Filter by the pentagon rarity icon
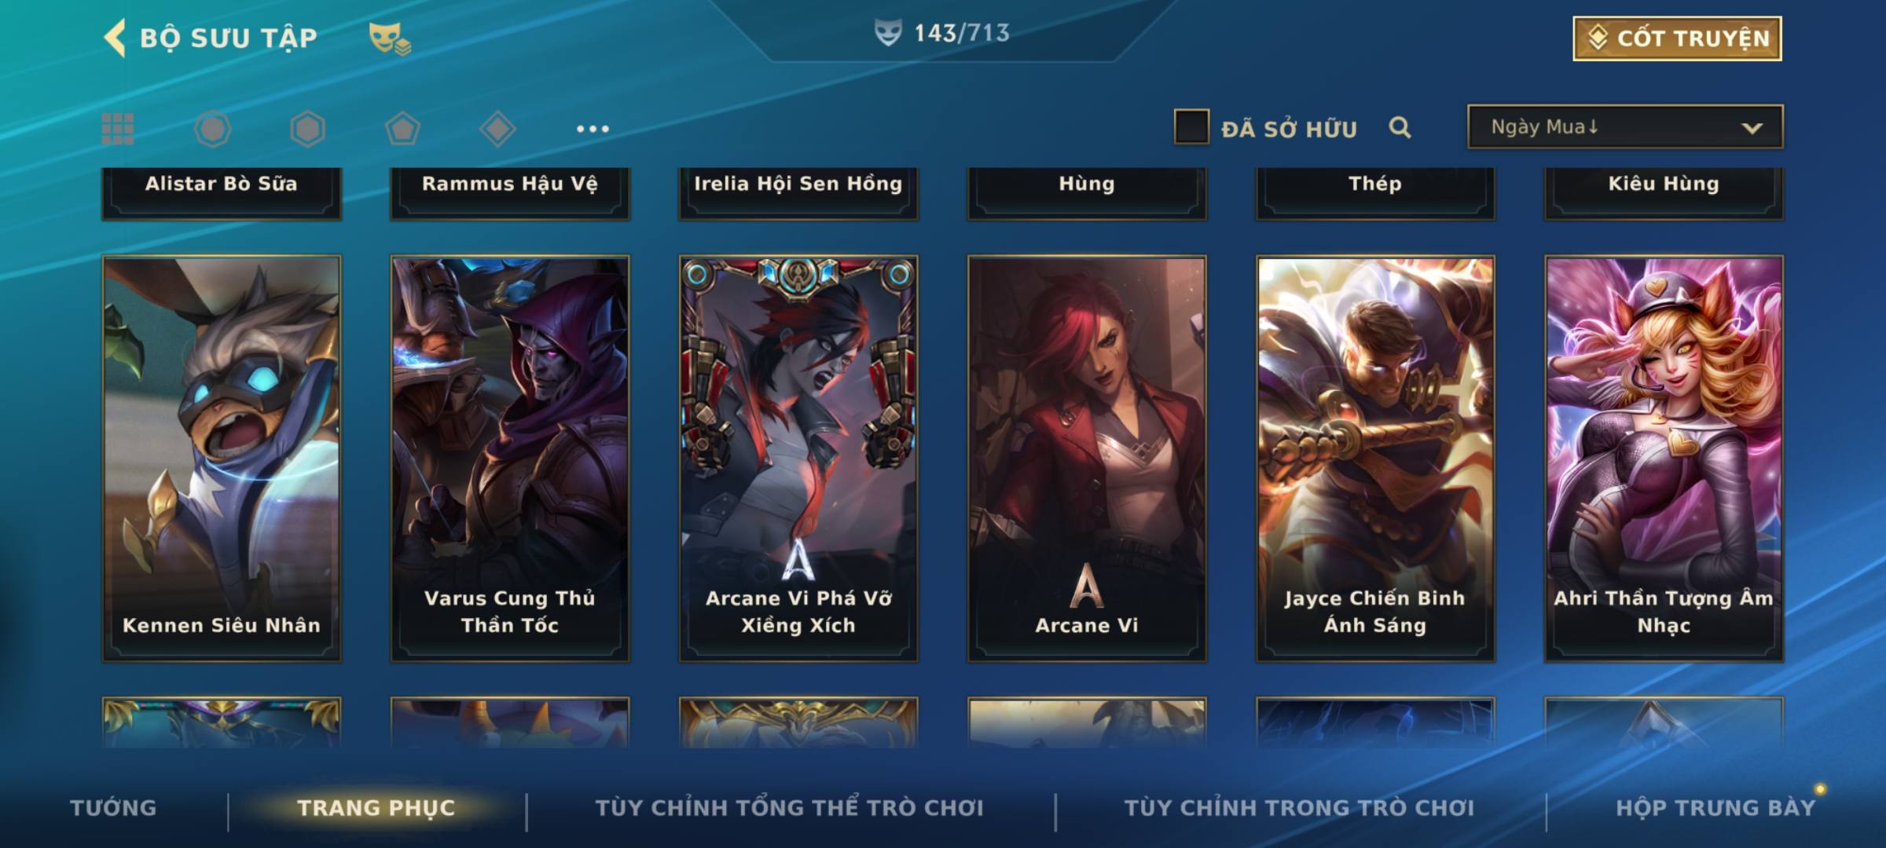The width and height of the screenshot is (1886, 848). click(x=402, y=129)
